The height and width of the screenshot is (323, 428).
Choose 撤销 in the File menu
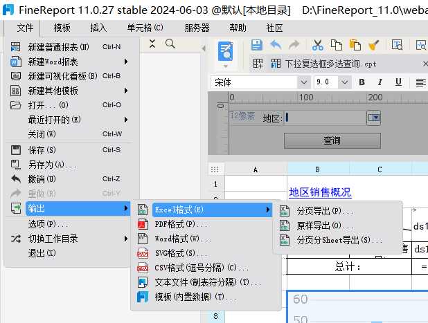coord(69,179)
